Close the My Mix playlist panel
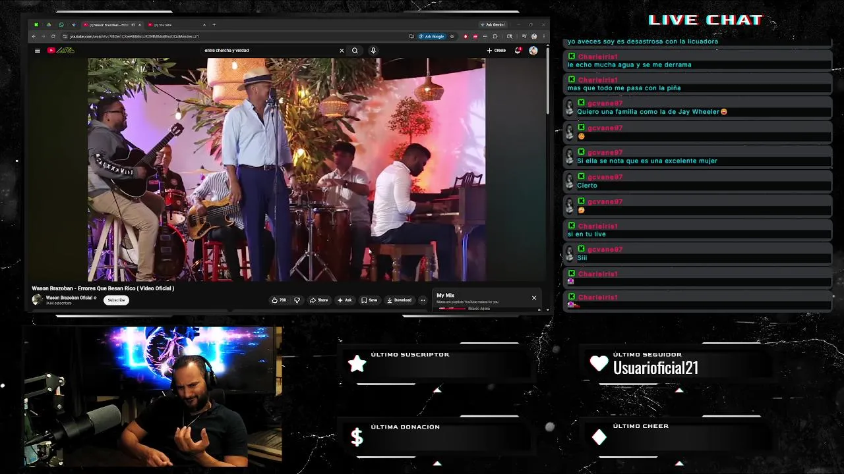This screenshot has width=844, height=474. coord(534,298)
